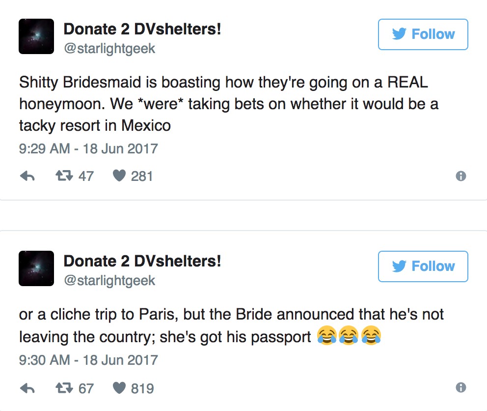Like the tweet with 819 likes
Image resolution: width=487 pixels, height=411 pixels.
119,388
